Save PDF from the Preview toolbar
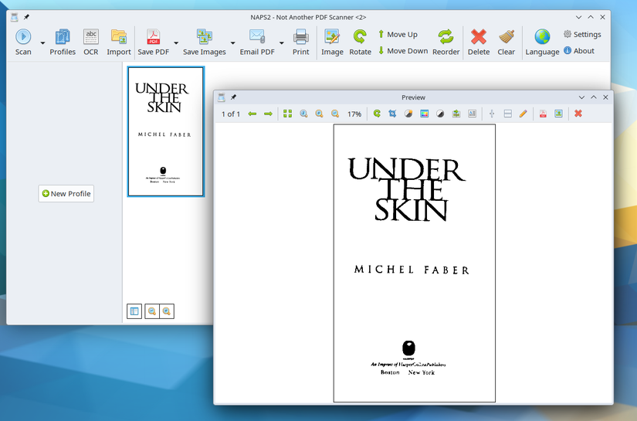The image size is (637, 421). [x=543, y=114]
